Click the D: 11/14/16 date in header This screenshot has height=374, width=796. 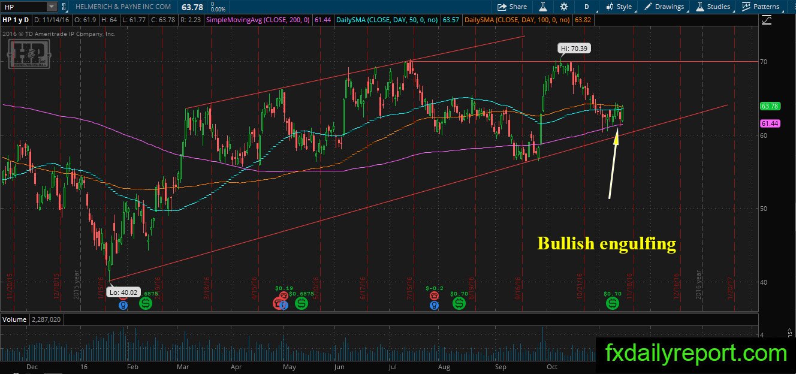click(51, 20)
